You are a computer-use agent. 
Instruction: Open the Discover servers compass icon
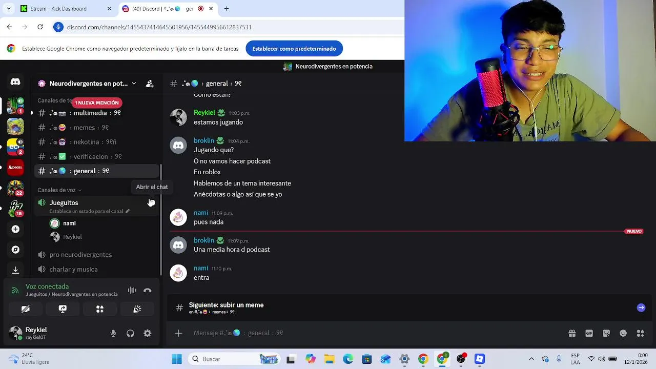point(15,250)
